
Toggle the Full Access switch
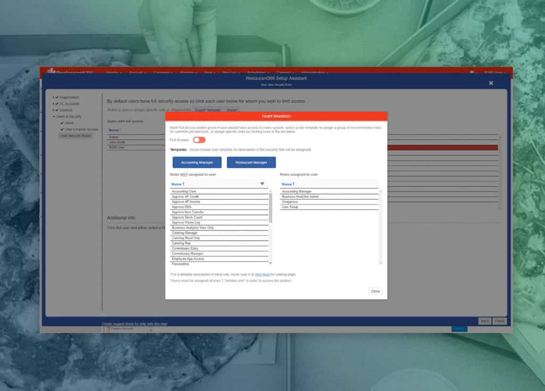click(x=199, y=140)
